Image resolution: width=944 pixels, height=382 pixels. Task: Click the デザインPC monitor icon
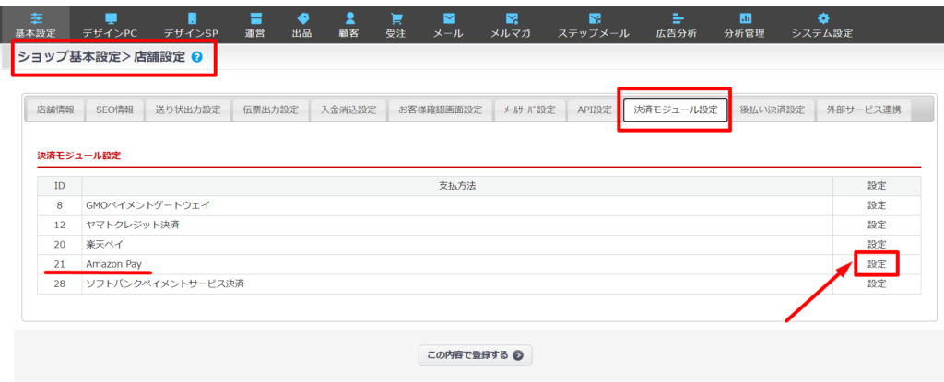click(x=111, y=18)
